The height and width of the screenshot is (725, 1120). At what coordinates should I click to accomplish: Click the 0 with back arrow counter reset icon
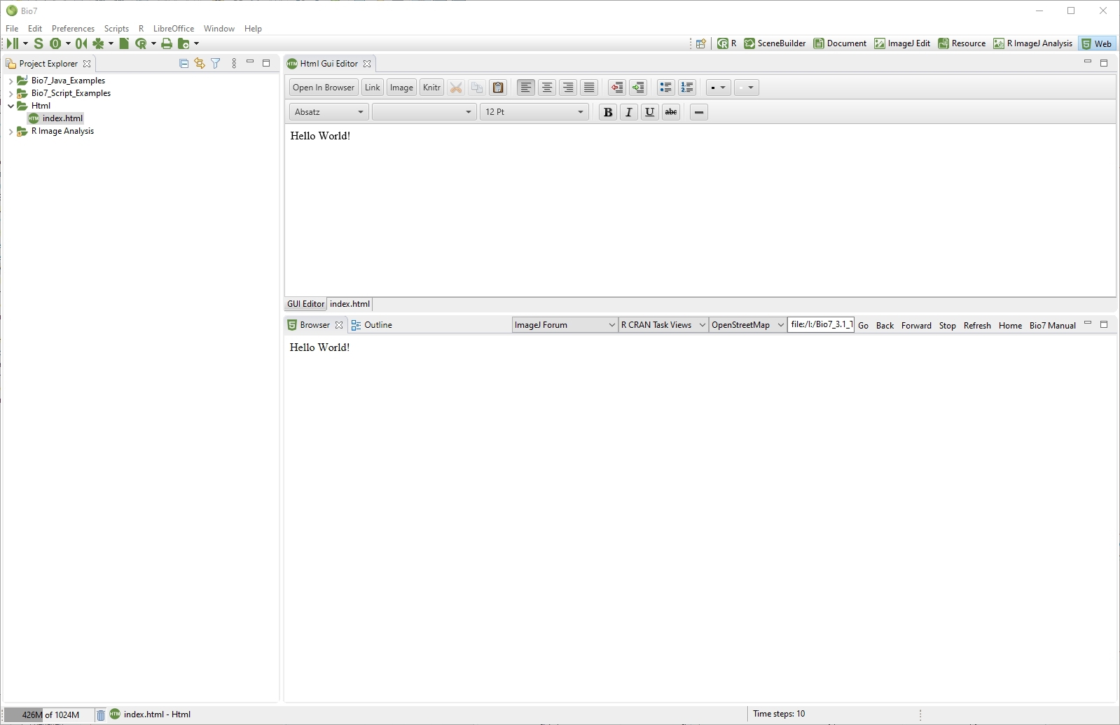(x=81, y=43)
